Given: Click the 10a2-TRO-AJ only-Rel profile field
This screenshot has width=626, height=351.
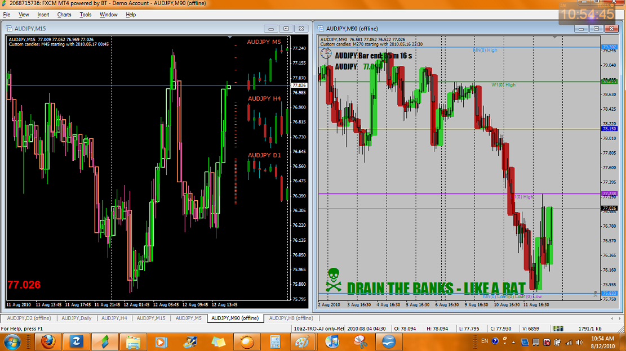Looking at the screenshot, I should [x=318, y=328].
